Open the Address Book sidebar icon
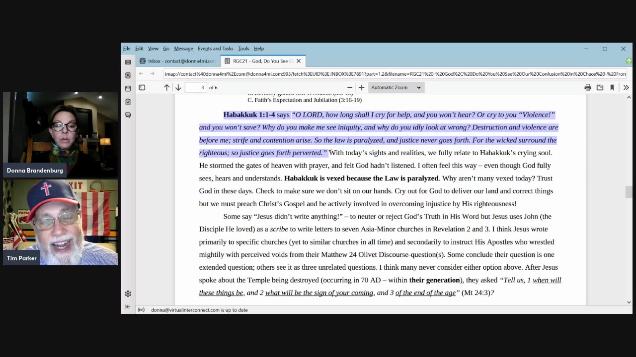 [128, 75]
